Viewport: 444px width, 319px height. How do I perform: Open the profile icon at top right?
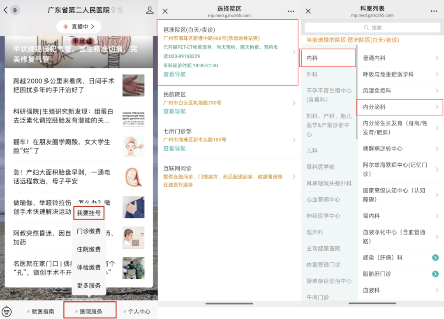pos(150,10)
